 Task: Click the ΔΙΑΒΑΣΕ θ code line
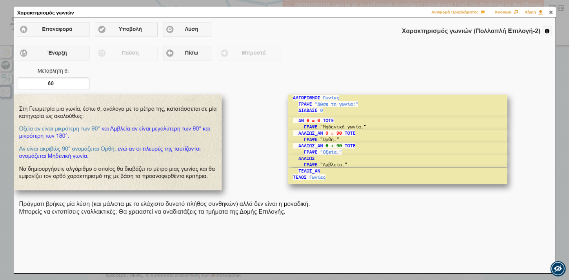coord(310,110)
